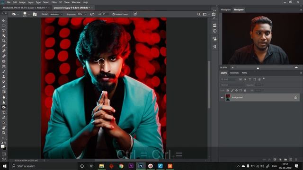This screenshot has height=170, width=303.
Task: Toggle airbrush mode in options bar
Action: click(92, 14)
